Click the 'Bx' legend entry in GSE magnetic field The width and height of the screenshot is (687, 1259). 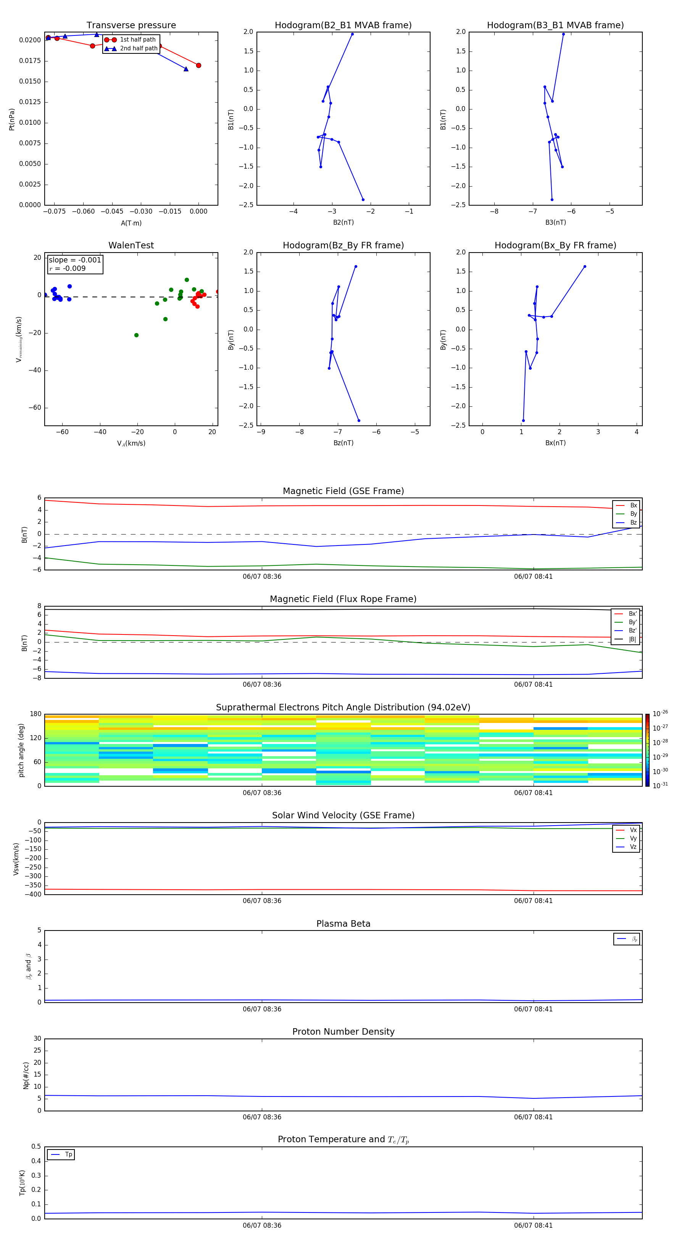(626, 506)
